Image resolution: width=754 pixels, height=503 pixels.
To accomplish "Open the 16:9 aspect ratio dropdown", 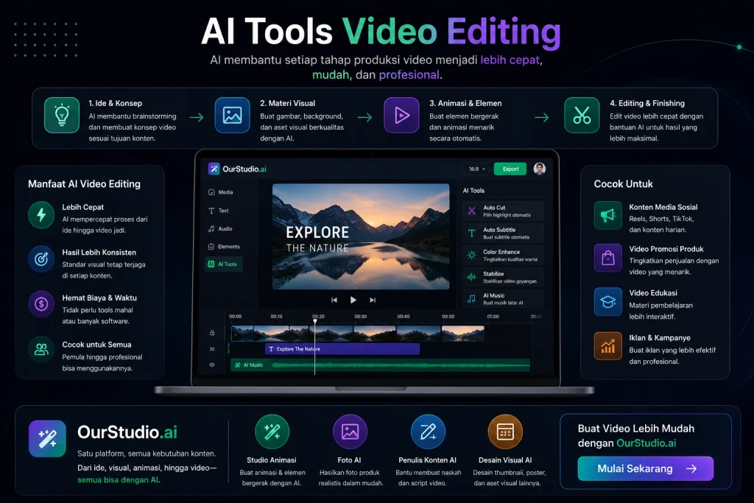I will pos(476,169).
